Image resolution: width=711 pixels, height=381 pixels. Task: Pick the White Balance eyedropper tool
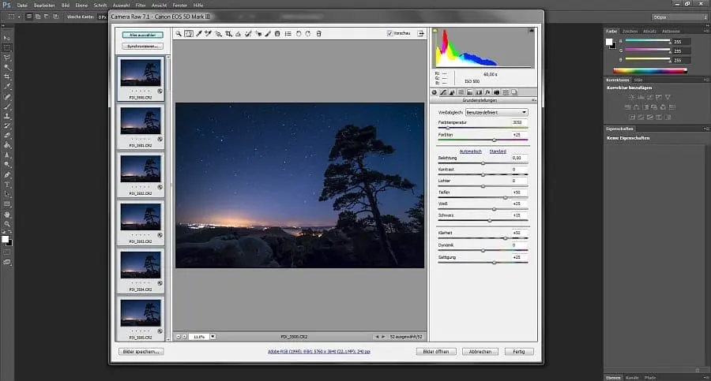(198, 33)
